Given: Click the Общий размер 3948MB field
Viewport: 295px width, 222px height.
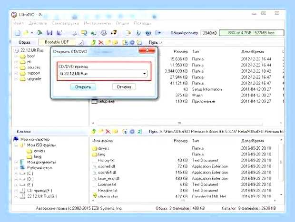Looking at the screenshot, I should tap(209, 33).
